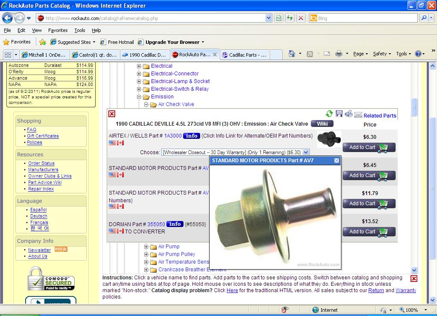Image resolution: width=437 pixels, height=316 pixels.
Task: Close the AV7 part image popup
Action: tap(337, 161)
